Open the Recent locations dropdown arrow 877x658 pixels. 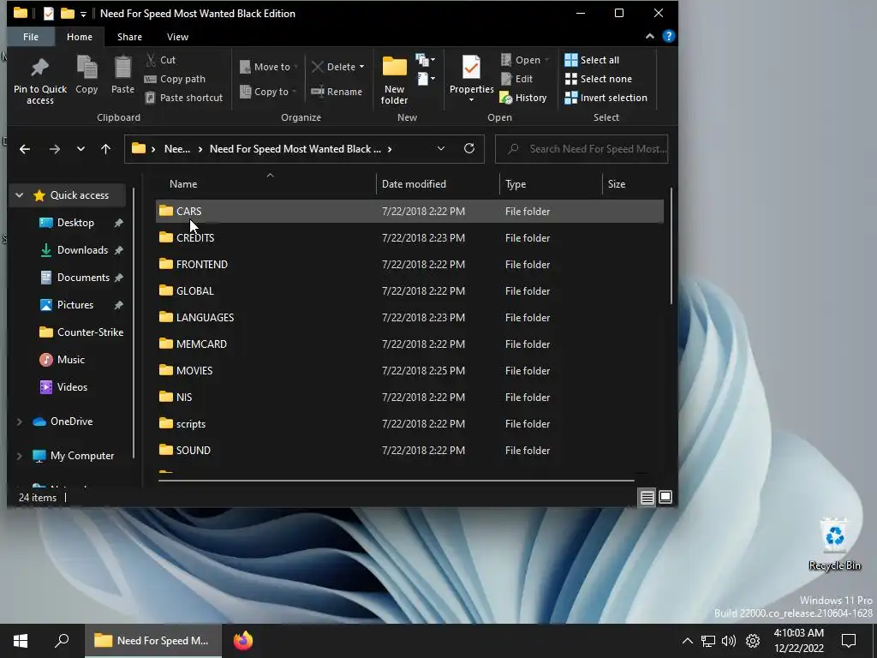point(81,149)
